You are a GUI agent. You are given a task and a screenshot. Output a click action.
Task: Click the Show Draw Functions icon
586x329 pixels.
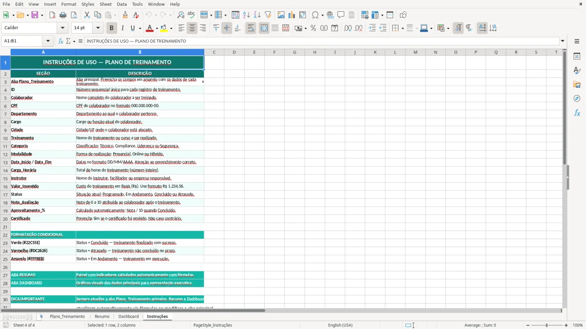click(x=403, y=15)
